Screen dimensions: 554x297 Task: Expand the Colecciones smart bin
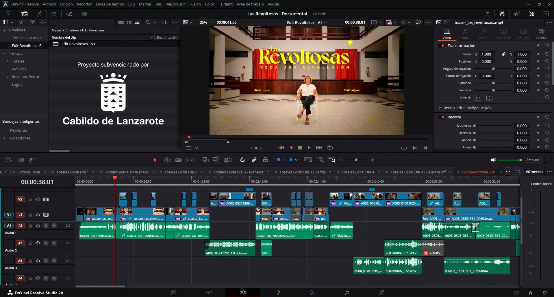point(4,138)
